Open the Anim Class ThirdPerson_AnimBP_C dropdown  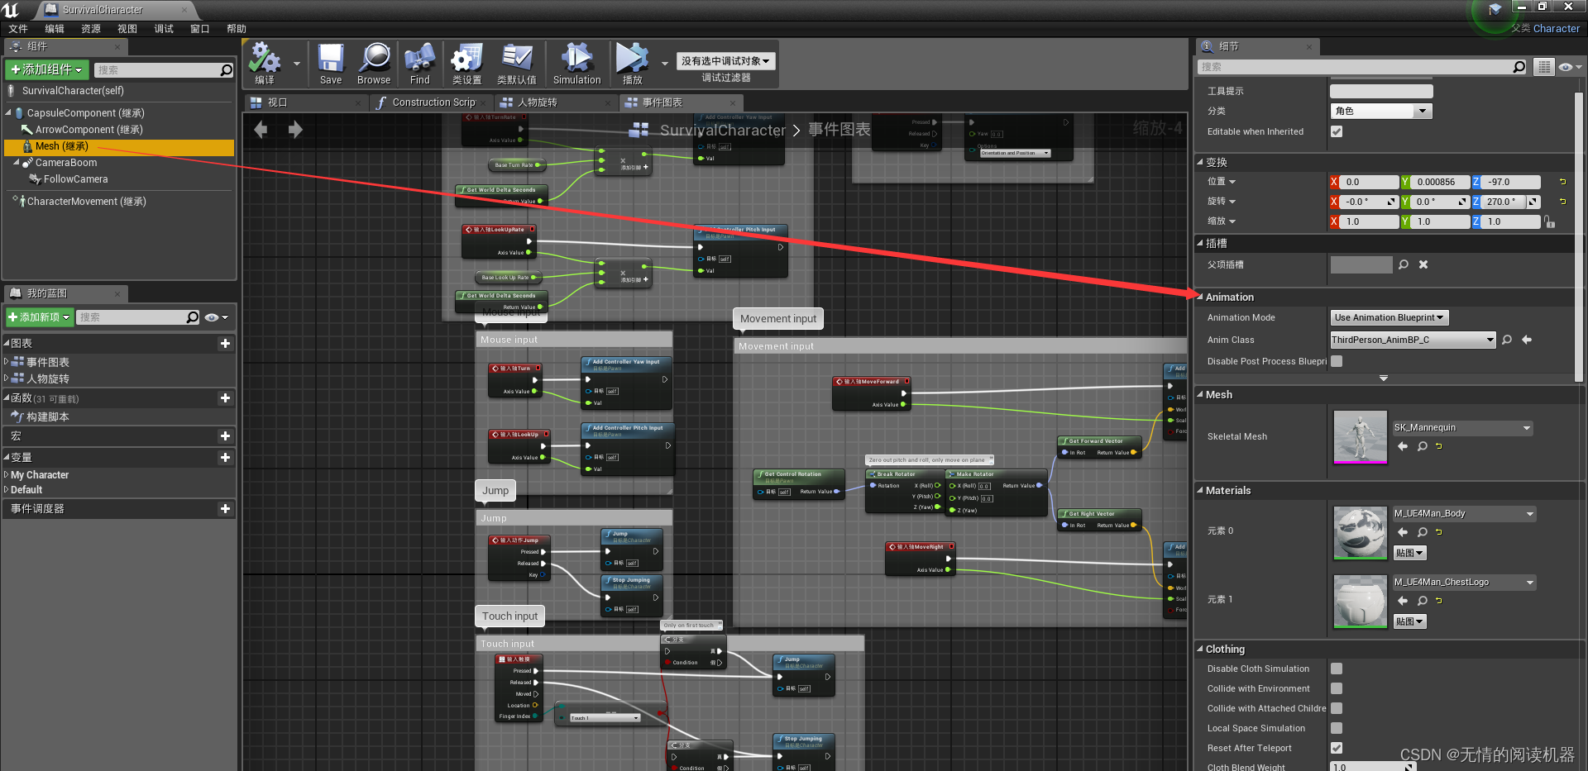tap(1413, 340)
